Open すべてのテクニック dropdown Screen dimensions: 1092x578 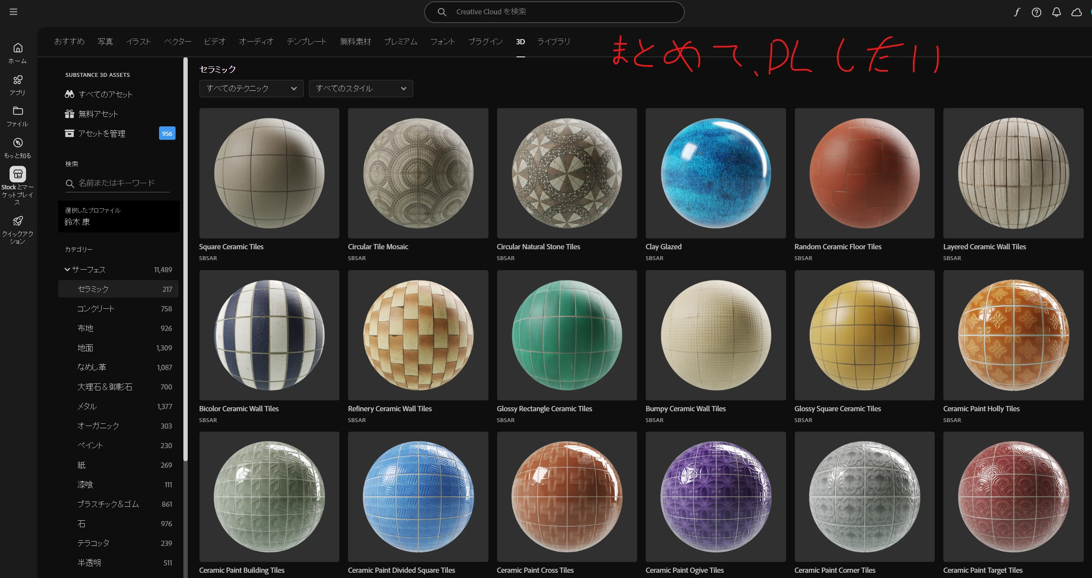251,89
